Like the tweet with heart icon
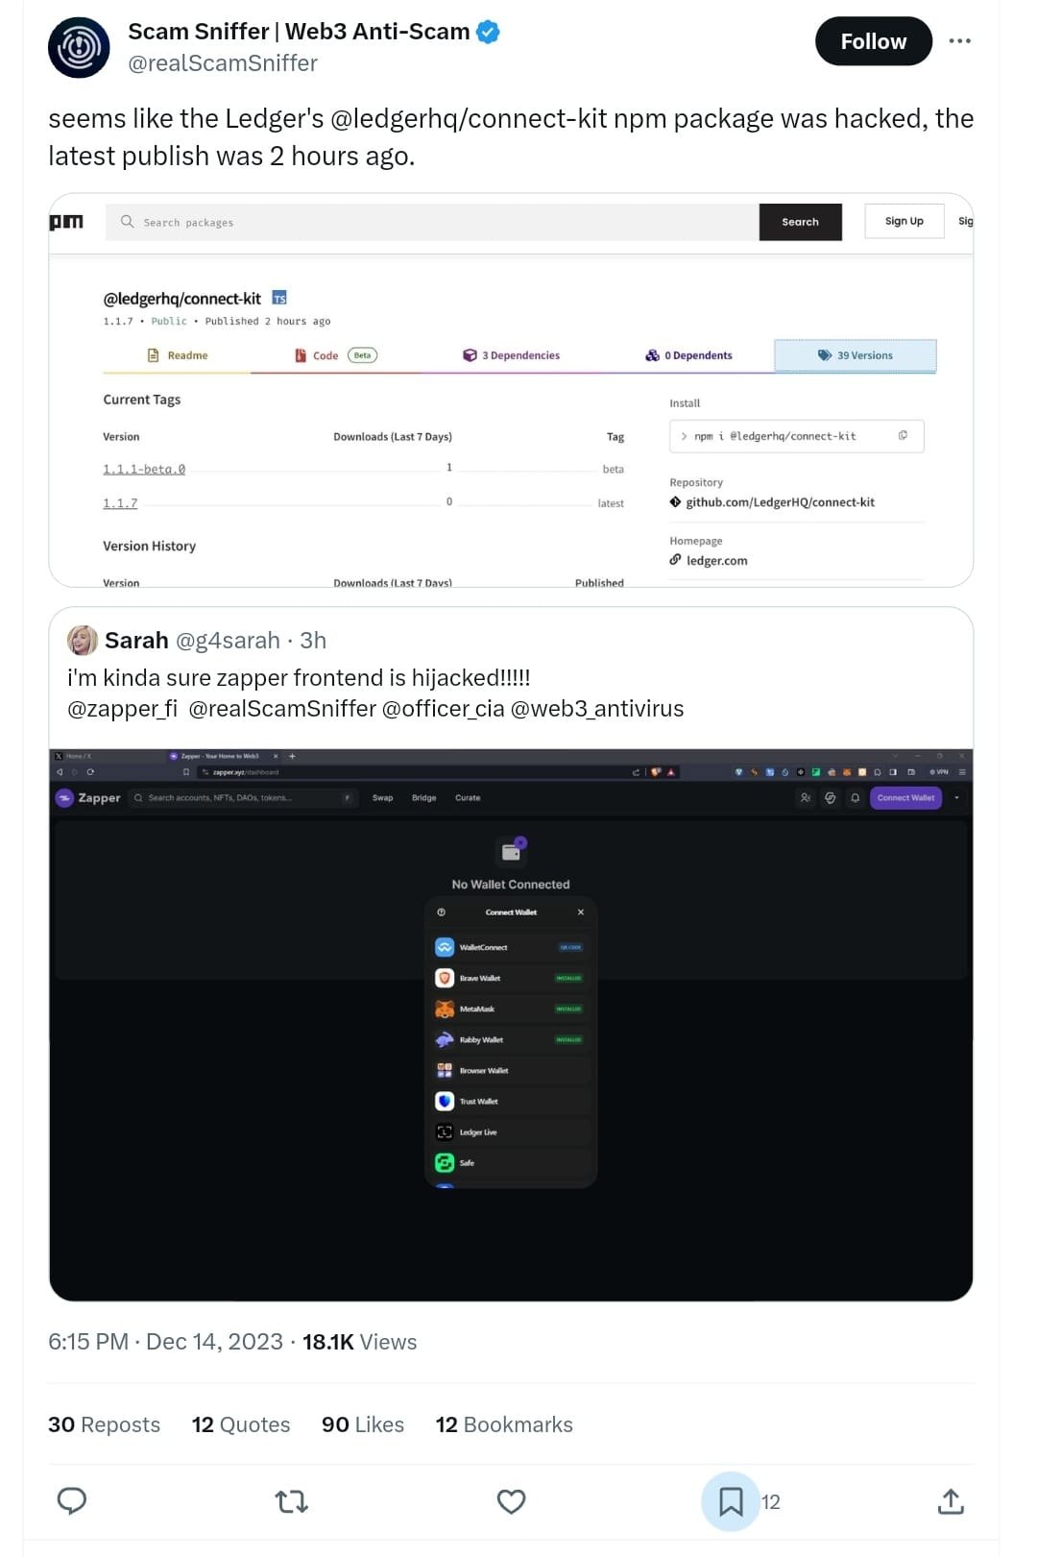1037x1557 pixels. [x=511, y=1501]
